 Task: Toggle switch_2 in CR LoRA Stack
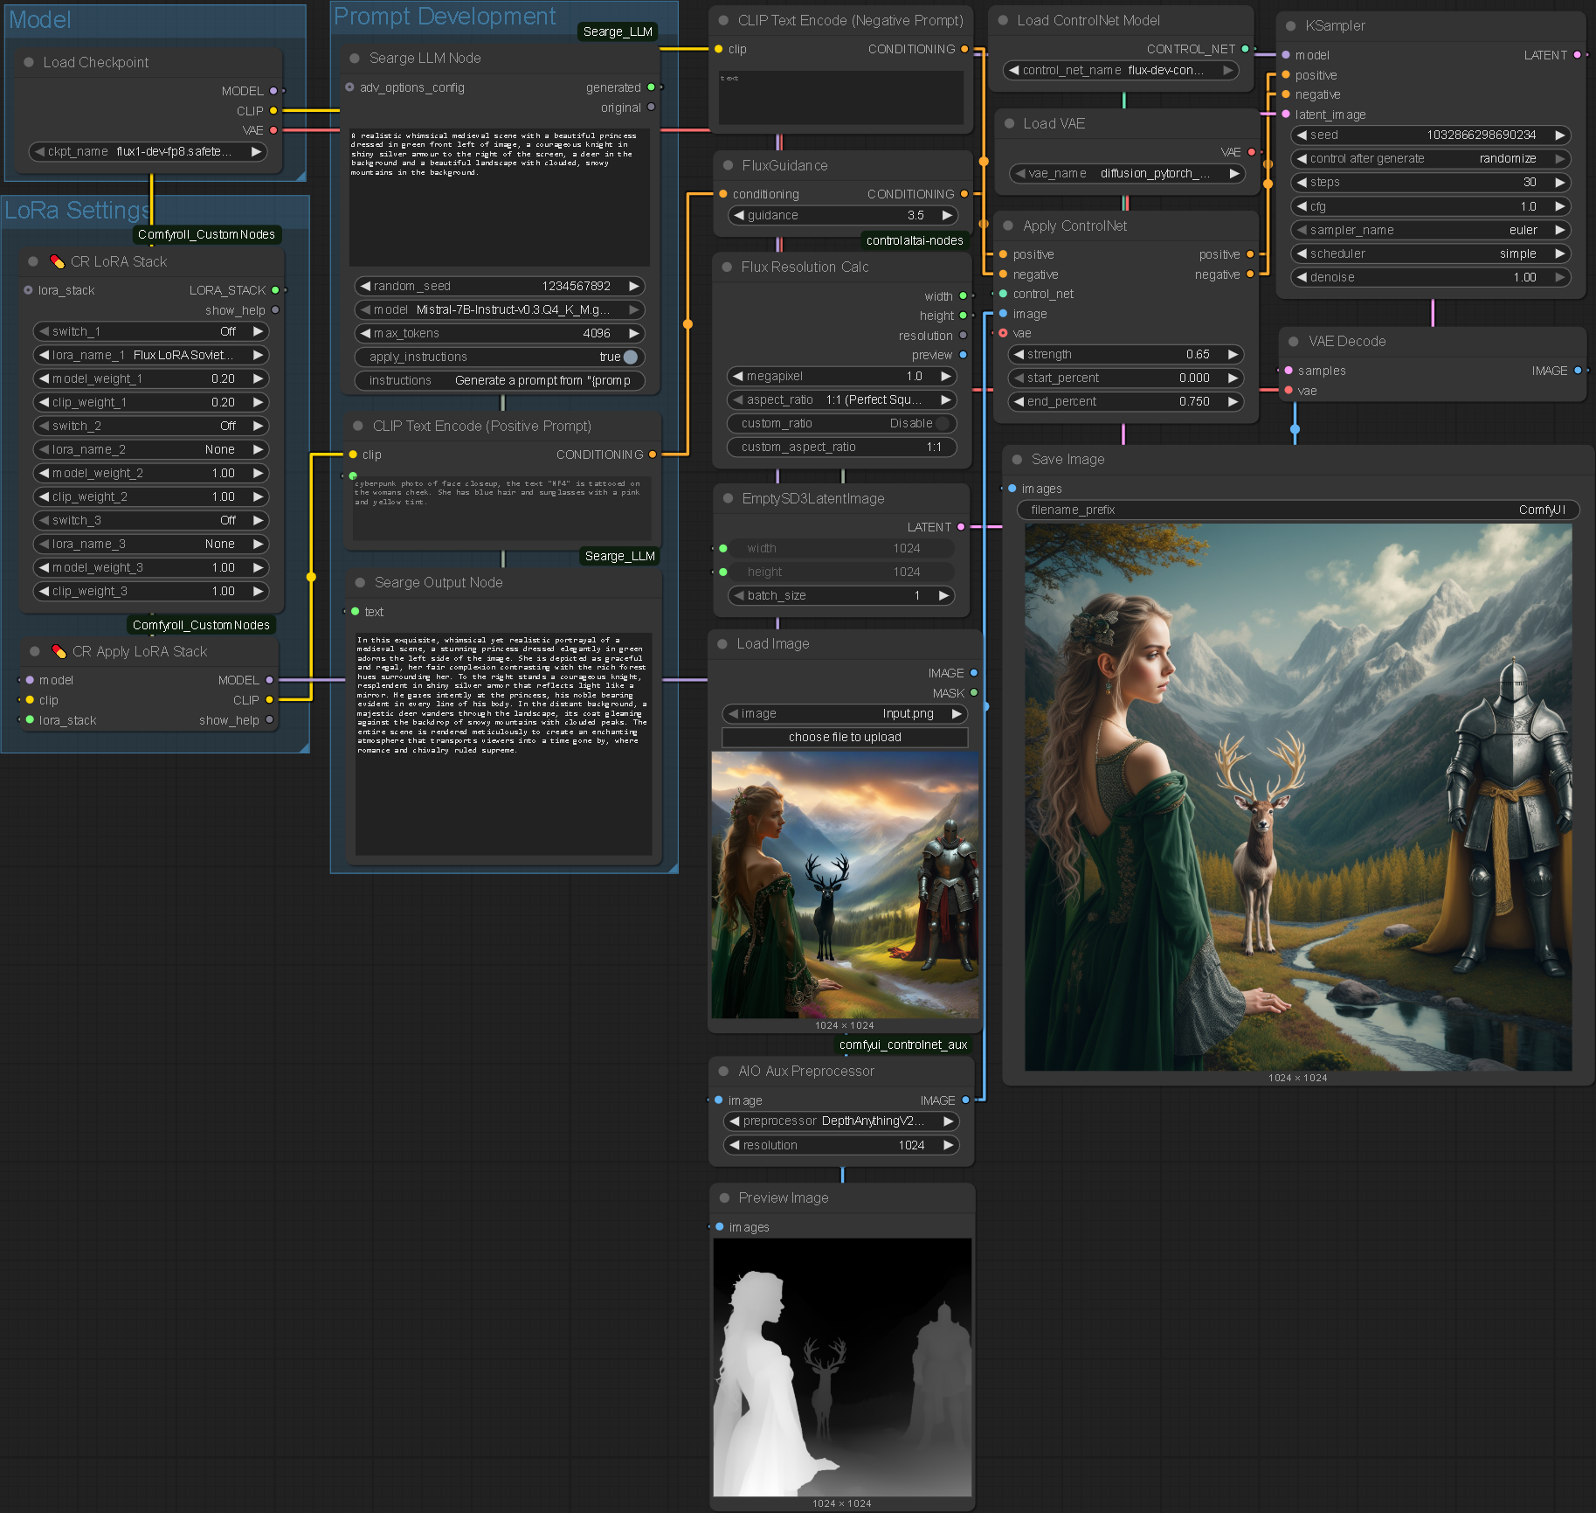150,426
